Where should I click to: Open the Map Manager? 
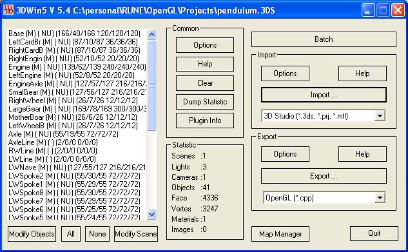[x=280, y=234]
